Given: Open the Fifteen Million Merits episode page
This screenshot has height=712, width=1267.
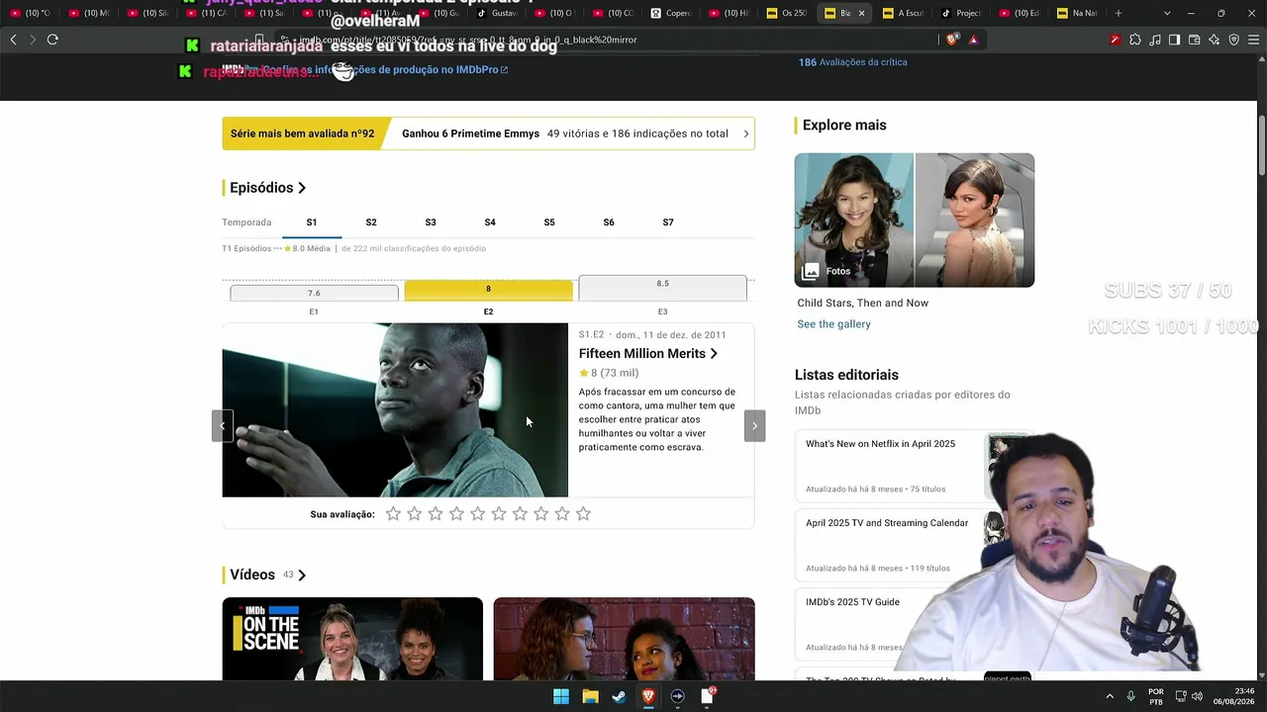Looking at the screenshot, I should click(x=648, y=353).
